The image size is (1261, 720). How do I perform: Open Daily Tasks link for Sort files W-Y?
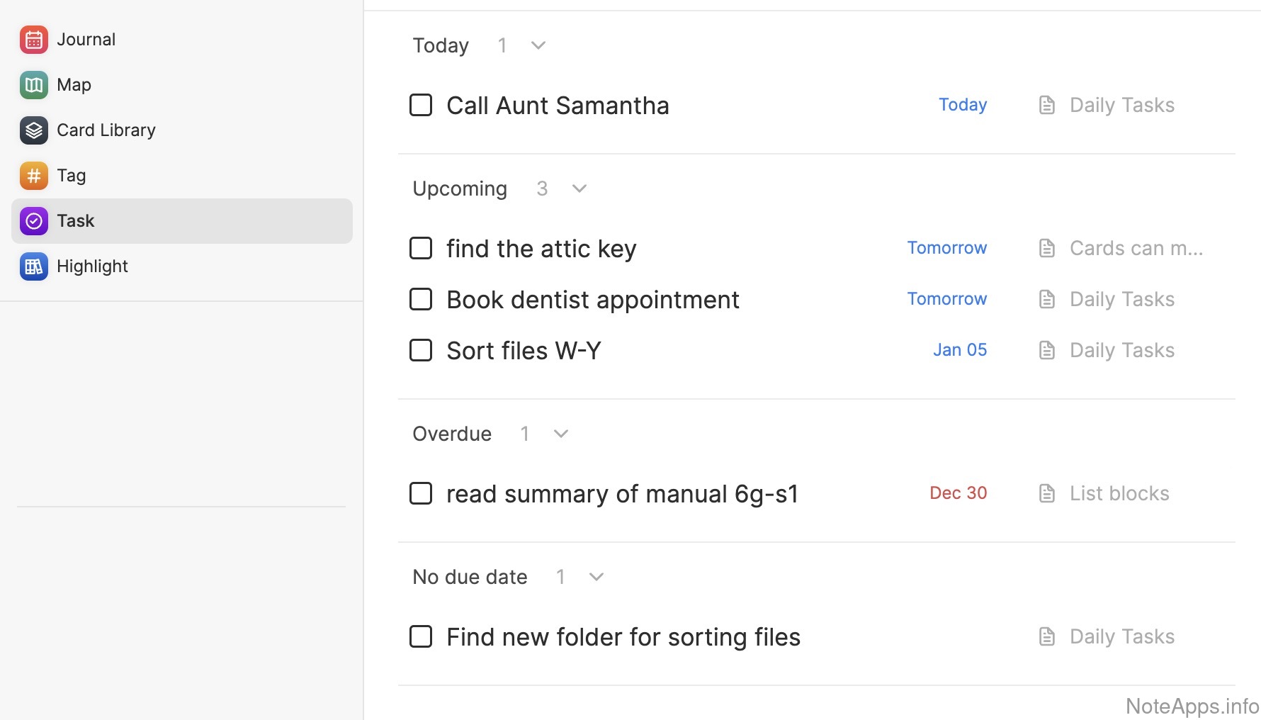pyautogui.click(x=1121, y=350)
